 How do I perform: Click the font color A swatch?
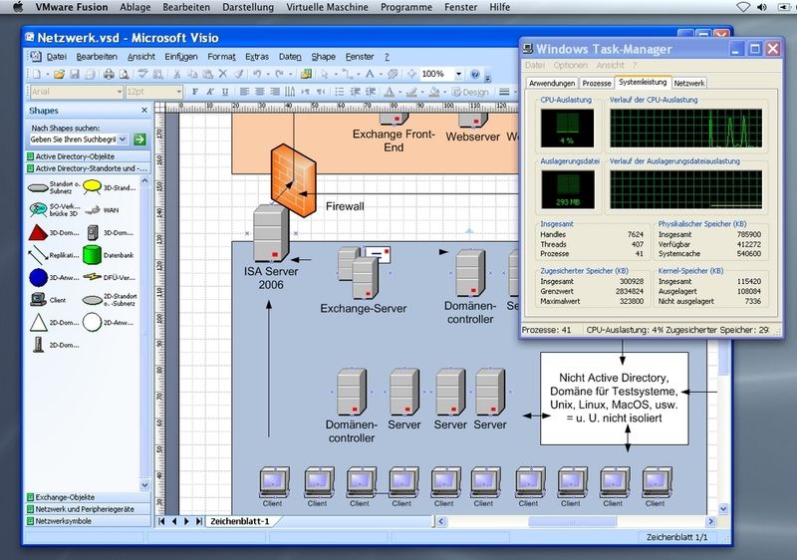point(389,92)
